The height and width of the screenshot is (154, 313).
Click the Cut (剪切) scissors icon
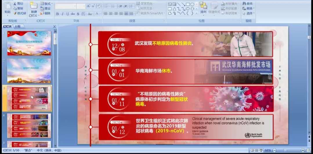[15, 3]
